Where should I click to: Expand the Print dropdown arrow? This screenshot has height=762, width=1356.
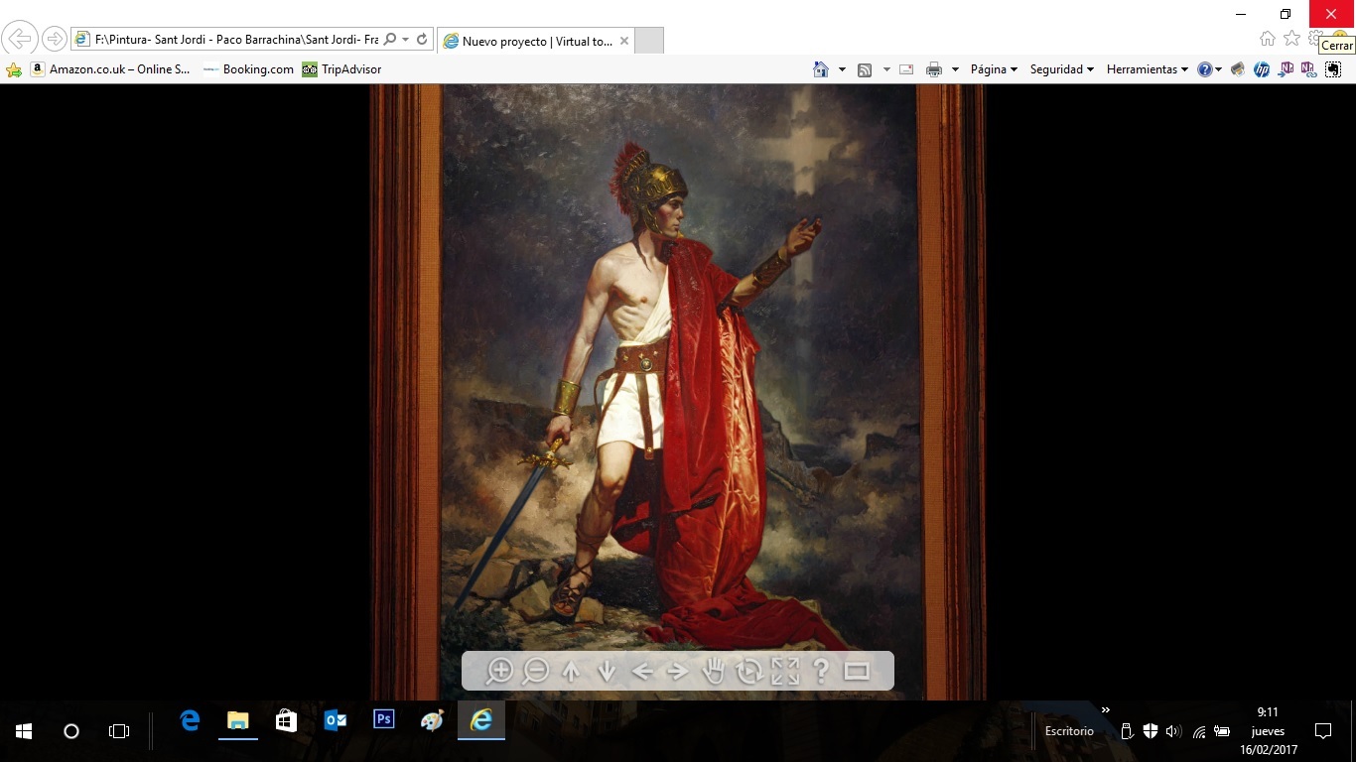pyautogui.click(x=955, y=69)
